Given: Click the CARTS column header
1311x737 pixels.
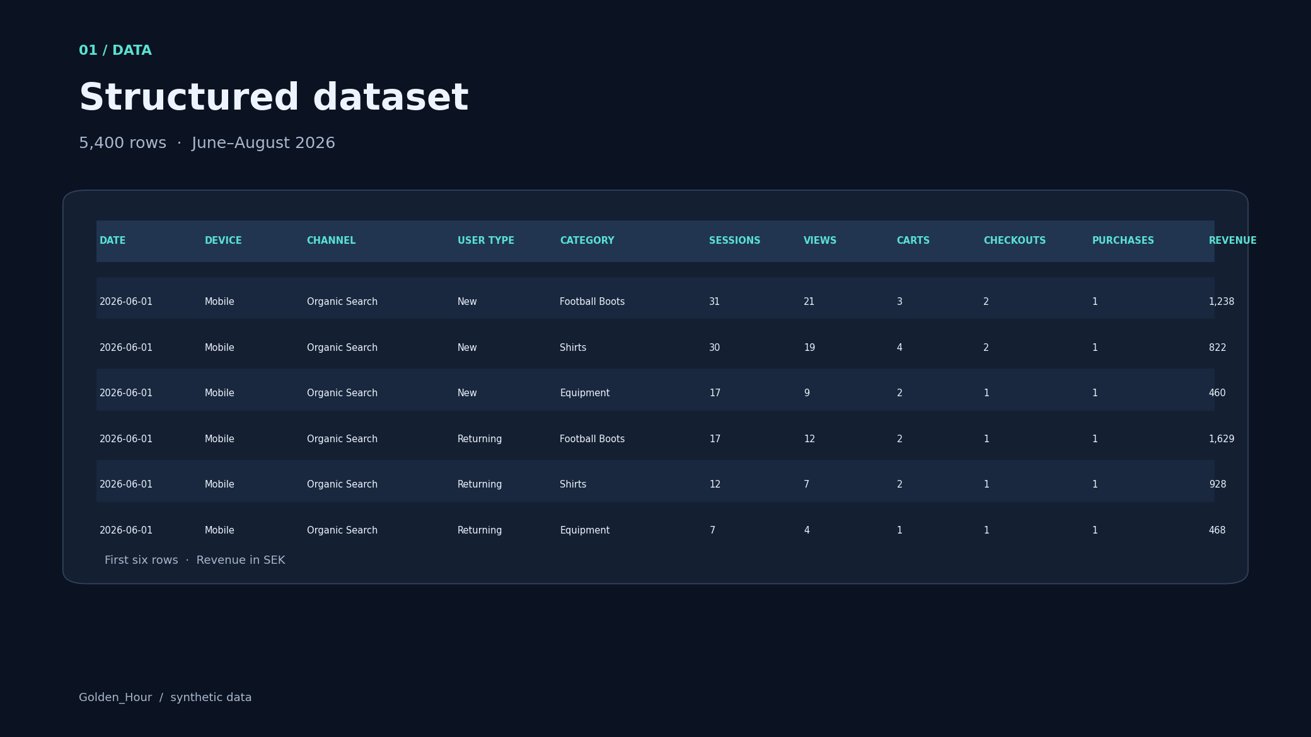Looking at the screenshot, I should pos(913,241).
